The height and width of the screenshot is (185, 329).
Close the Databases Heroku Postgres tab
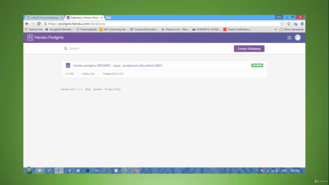(102, 17)
